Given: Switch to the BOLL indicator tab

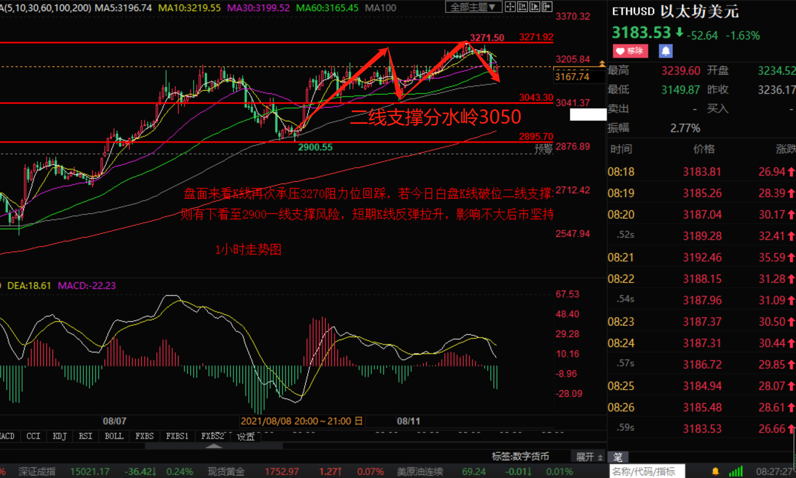Looking at the screenshot, I should pos(113,436).
